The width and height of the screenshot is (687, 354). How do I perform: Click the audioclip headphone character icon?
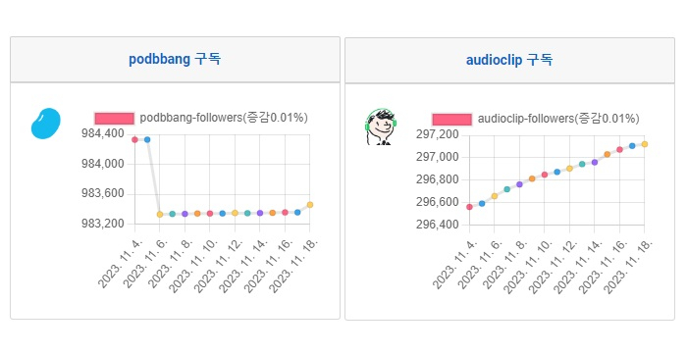point(381,126)
